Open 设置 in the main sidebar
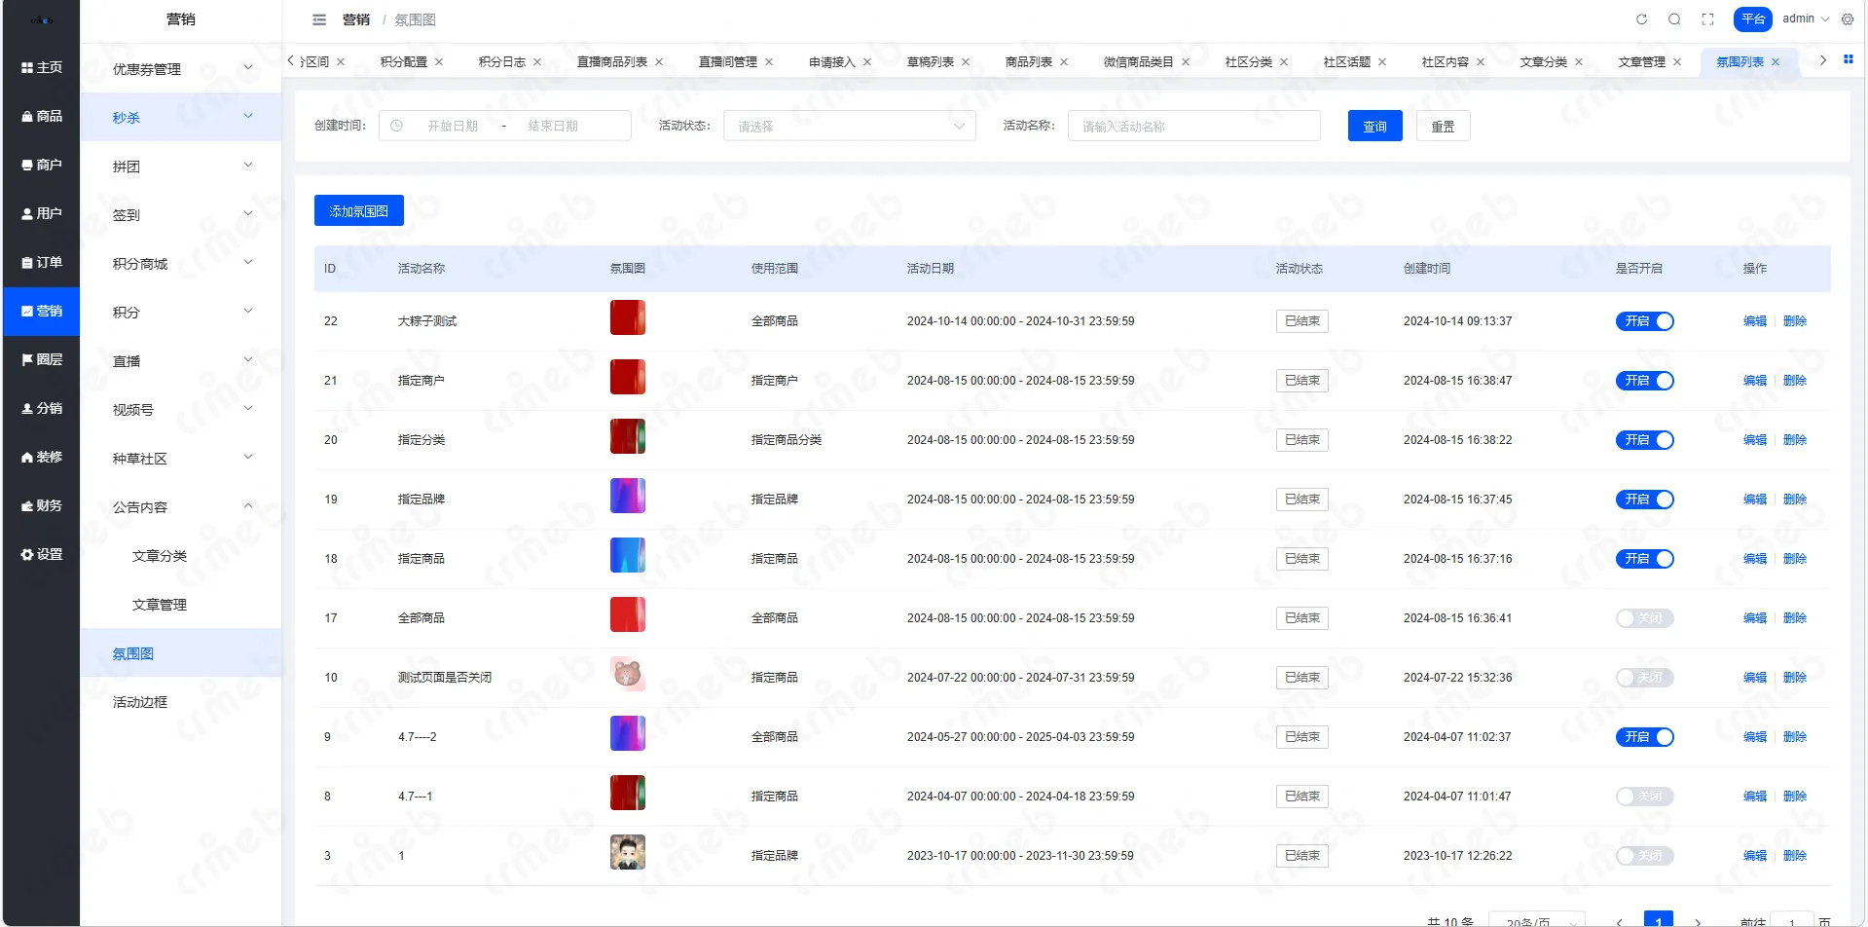Viewport: 1868px width, 927px height. pyautogui.click(x=42, y=554)
